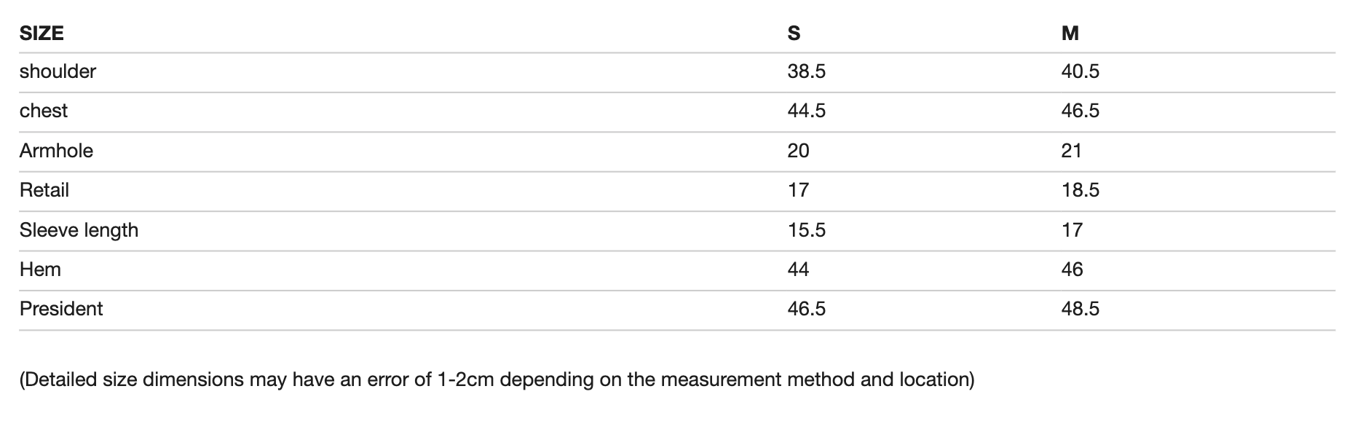Select the shoulder row label
Screen dimensions: 1347x421
pyautogui.click(x=58, y=71)
